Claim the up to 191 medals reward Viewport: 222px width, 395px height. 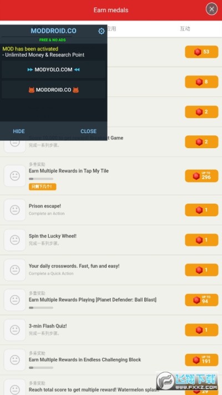(201, 360)
